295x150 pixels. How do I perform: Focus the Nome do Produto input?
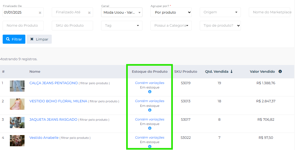click(23, 26)
